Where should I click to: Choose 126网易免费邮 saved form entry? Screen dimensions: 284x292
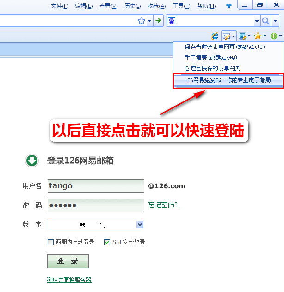(228, 80)
